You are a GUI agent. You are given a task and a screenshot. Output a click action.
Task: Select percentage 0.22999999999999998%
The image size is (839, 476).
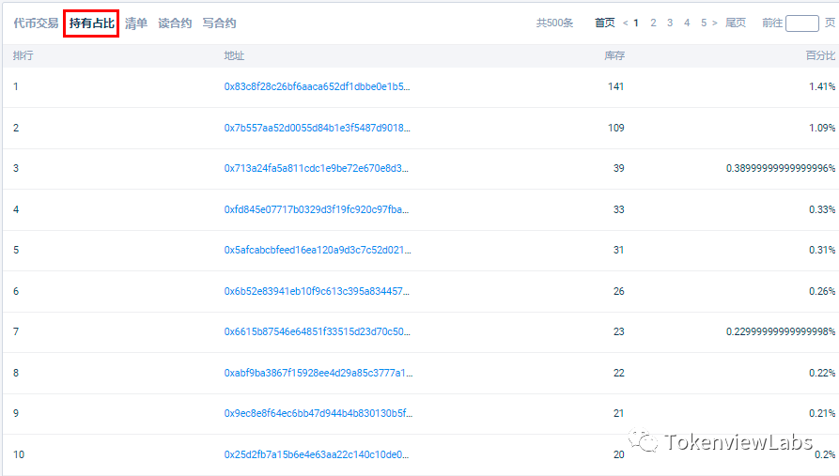(781, 331)
